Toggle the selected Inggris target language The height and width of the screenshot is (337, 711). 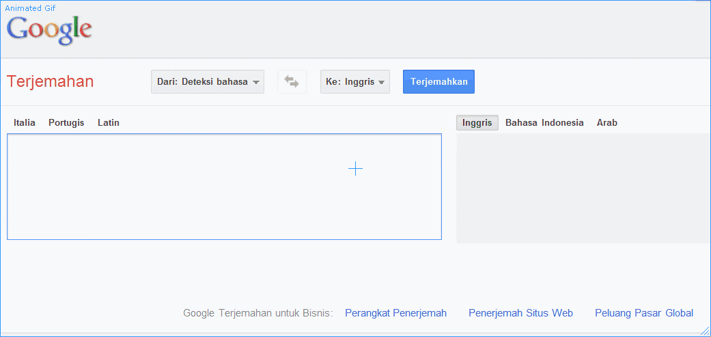point(477,122)
